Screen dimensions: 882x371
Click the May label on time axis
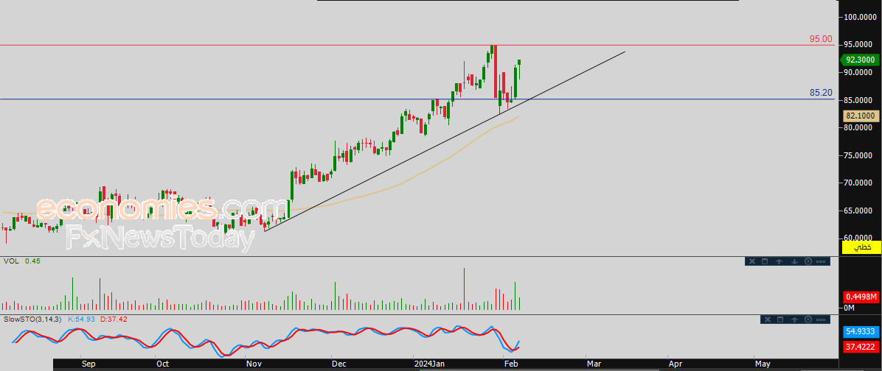pos(763,364)
